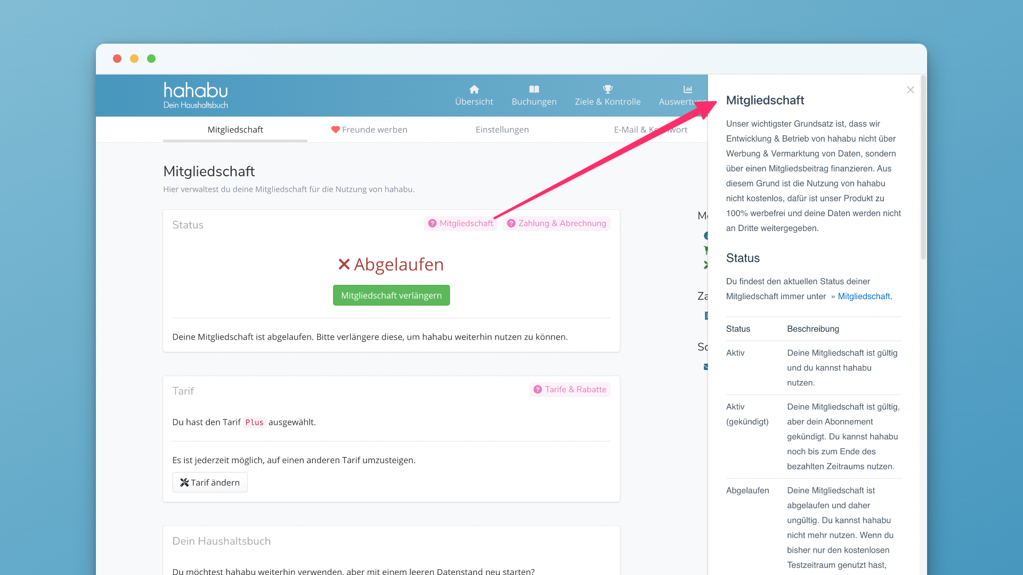Click Mitgliedschaft verlängern button
Screen dimensions: 1023x575
coord(391,295)
